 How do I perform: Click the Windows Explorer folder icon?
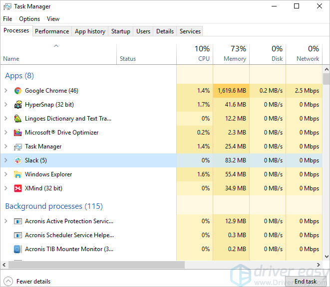pyautogui.click(x=18, y=174)
